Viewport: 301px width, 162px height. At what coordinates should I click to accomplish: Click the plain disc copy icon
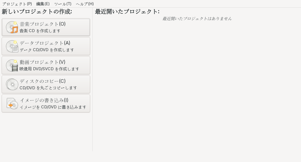point(12,84)
